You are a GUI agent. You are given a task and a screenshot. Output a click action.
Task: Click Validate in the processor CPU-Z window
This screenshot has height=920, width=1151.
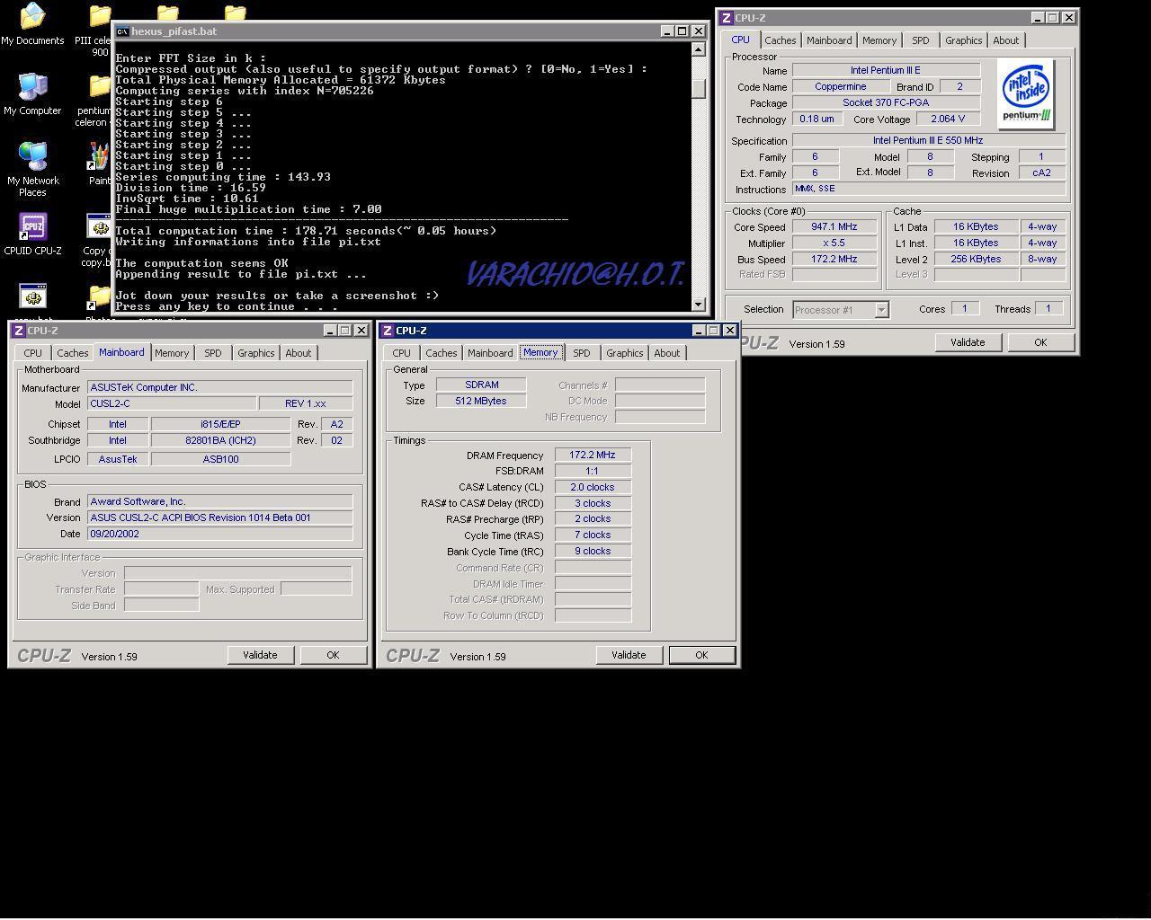coord(968,342)
